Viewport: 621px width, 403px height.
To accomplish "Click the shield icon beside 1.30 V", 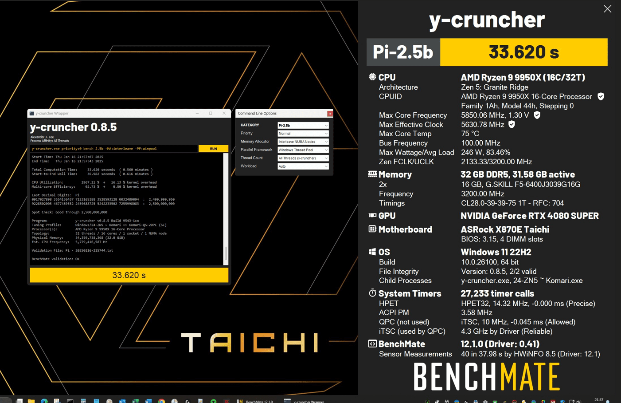I will pos(537,115).
